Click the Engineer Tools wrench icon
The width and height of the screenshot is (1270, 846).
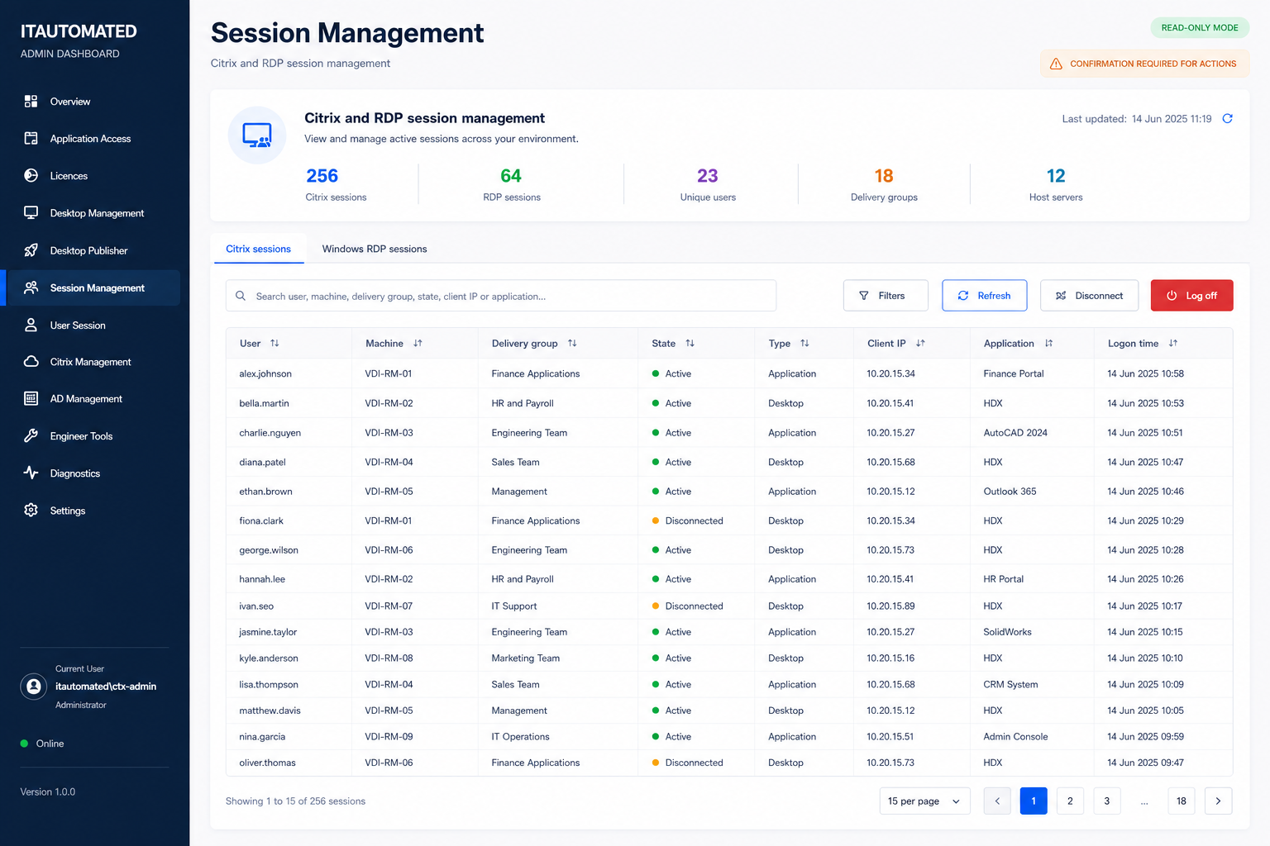31,436
